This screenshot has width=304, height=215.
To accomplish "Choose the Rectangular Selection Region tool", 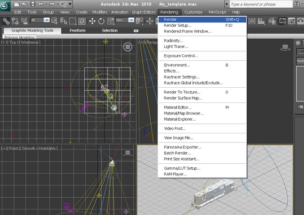I will [72, 21].
